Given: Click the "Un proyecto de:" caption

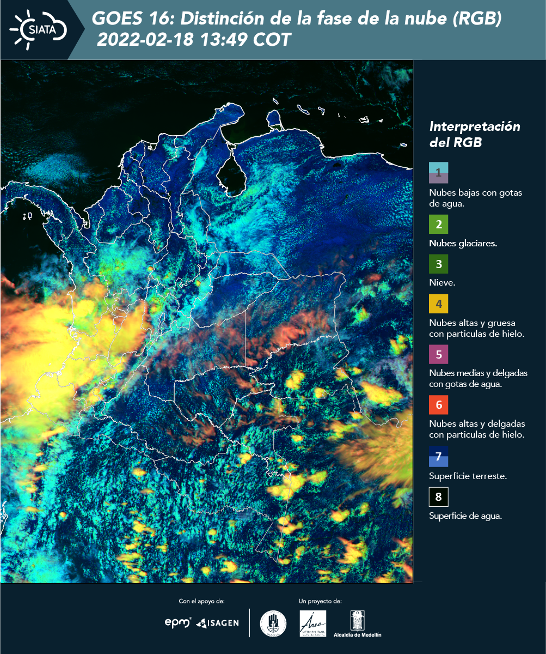Looking at the screenshot, I should tap(320, 602).
